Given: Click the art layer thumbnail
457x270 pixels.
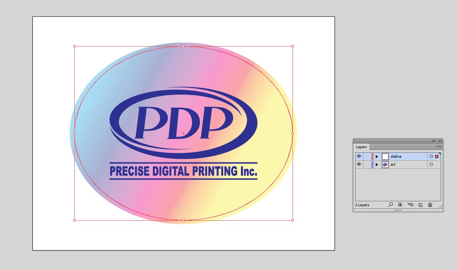Looking at the screenshot, I should pyautogui.click(x=385, y=165).
